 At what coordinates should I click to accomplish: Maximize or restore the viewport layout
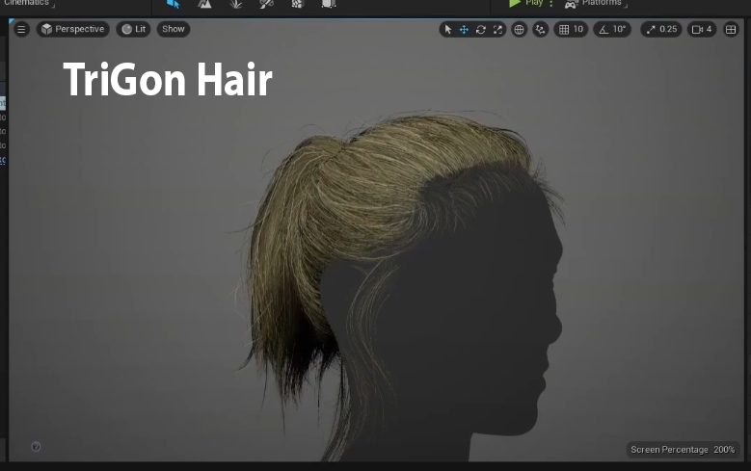pos(731,30)
